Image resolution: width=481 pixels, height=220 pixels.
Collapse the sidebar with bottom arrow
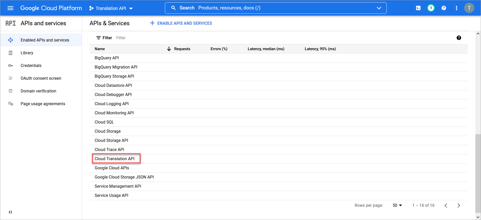[10, 212]
